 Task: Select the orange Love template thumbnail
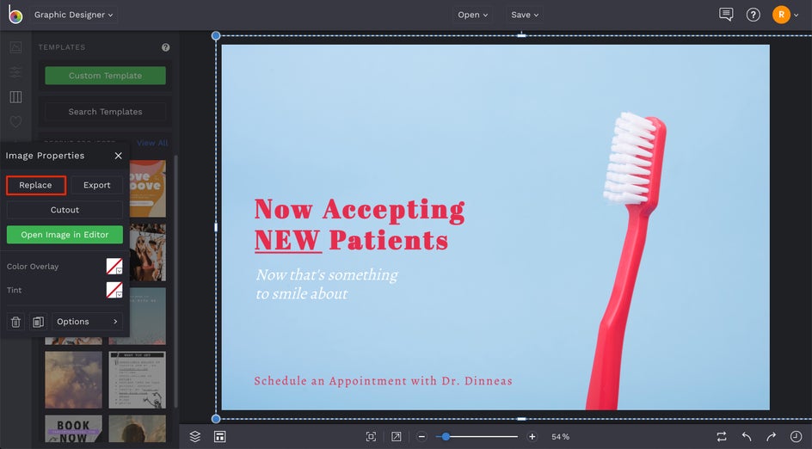(148, 188)
